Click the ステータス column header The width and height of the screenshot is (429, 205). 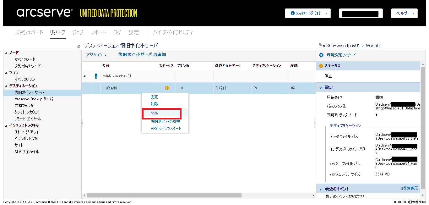coord(166,66)
